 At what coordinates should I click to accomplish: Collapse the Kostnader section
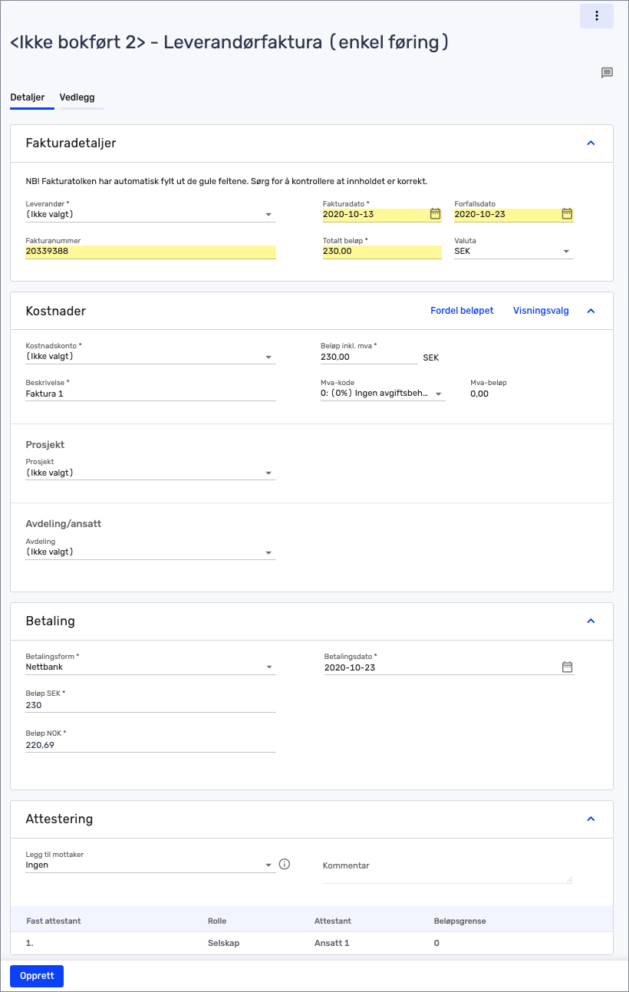(591, 311)
